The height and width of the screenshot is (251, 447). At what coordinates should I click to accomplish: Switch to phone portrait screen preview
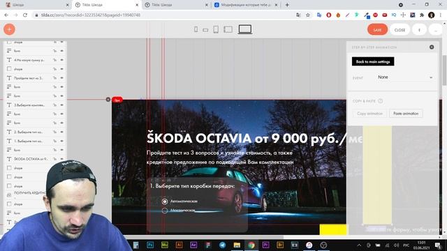tap(196, 29)
